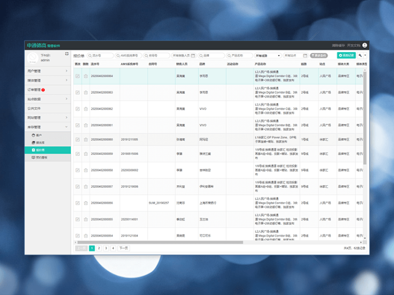Expand the 媒体管理 sidebar menu

pos(47,80)
